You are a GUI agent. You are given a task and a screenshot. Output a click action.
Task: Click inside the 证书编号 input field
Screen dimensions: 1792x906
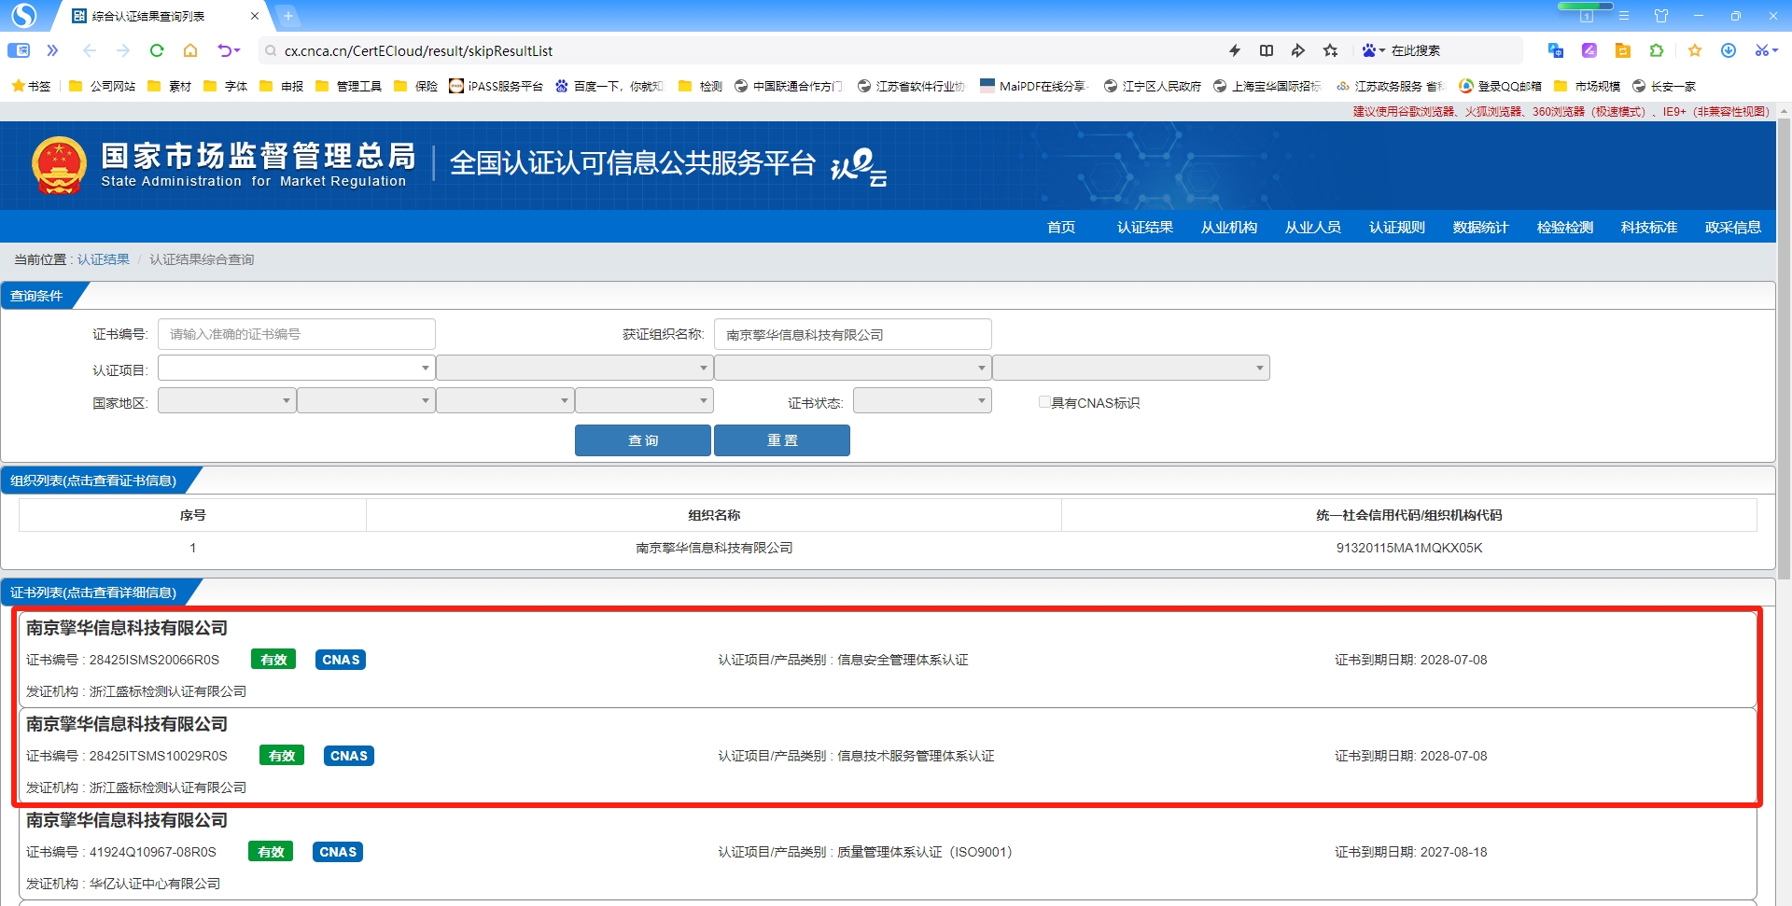click(x=296, y=333)
